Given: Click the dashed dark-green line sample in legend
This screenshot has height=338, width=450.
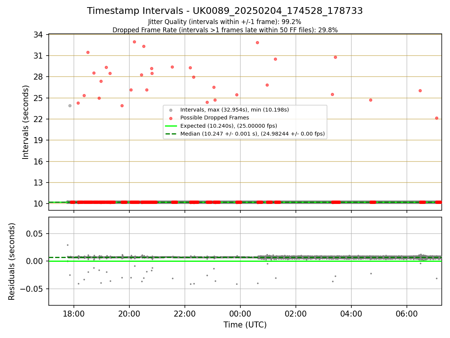Looking at the screenshot, I should pyautogui.click(x=171, y=134).
